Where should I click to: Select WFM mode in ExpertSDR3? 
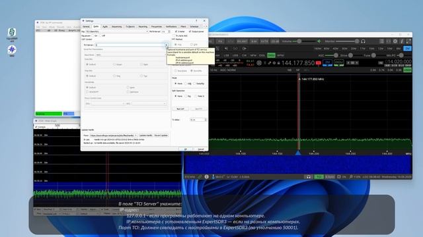280,55
